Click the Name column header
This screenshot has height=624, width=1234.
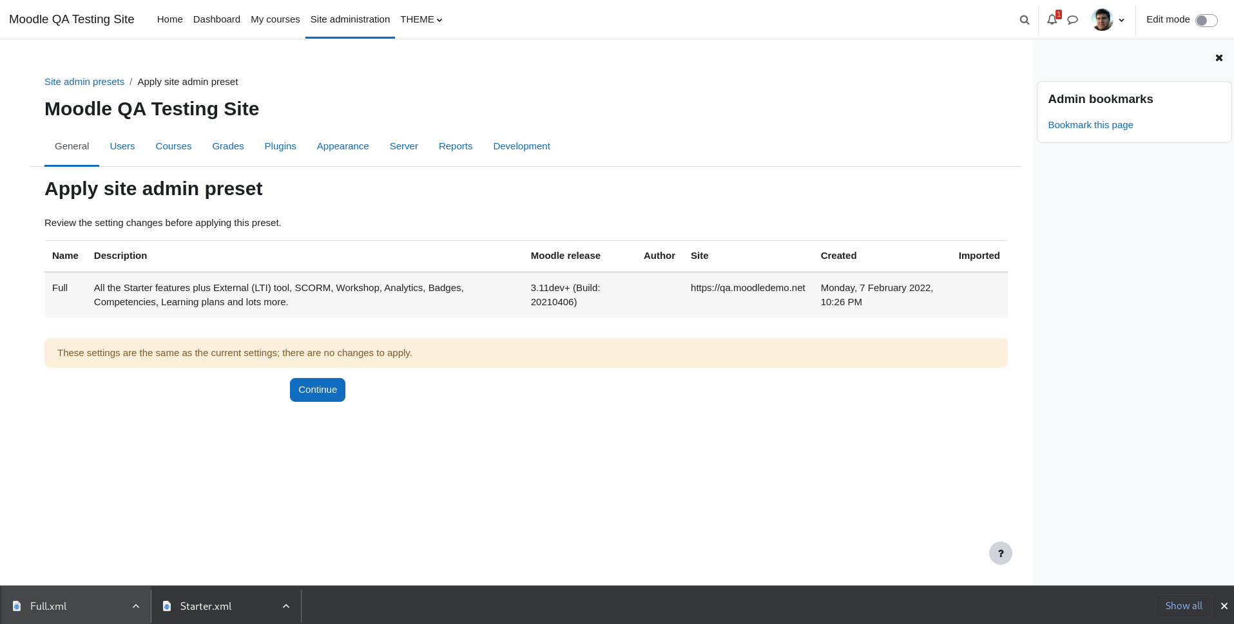[65, 256]
